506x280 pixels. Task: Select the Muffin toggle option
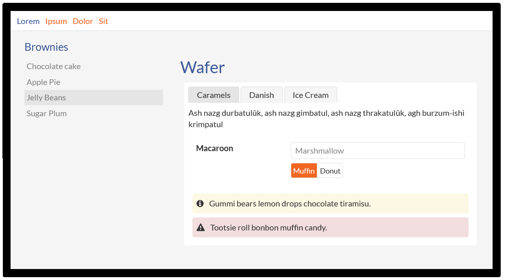pos(304,171)
